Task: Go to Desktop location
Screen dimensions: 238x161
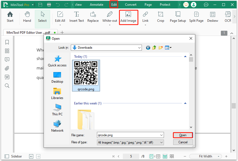Action: click(x=57, y=78)
